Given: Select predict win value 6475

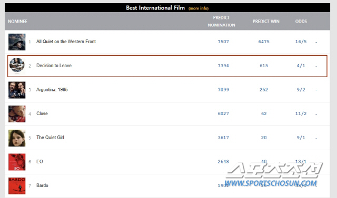Looking at the screenshot, I should click(x=264, y=41).
